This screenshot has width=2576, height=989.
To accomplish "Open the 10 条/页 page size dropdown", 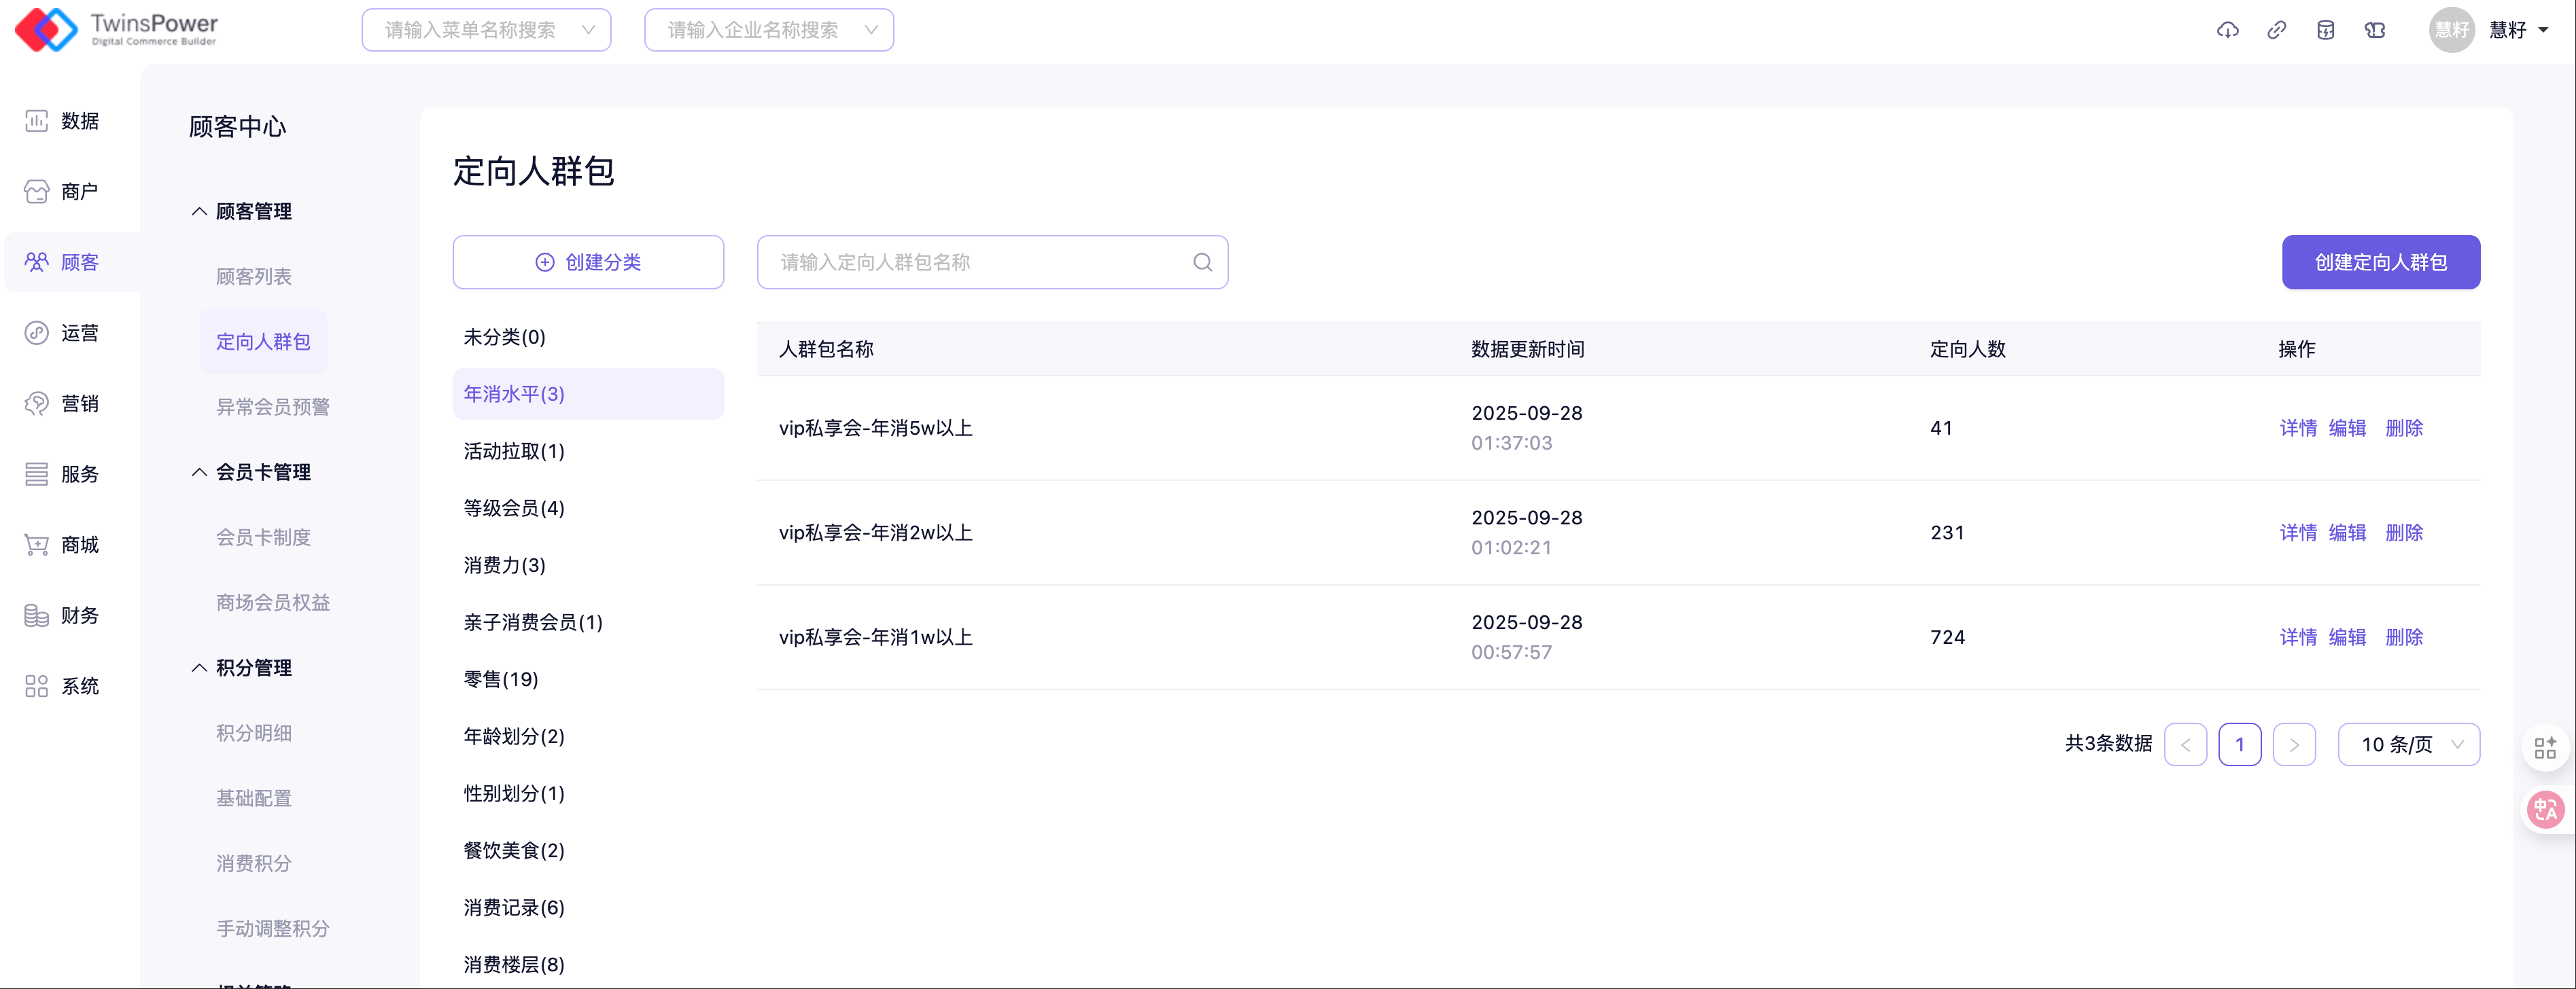I will (x=2408, y=744).
